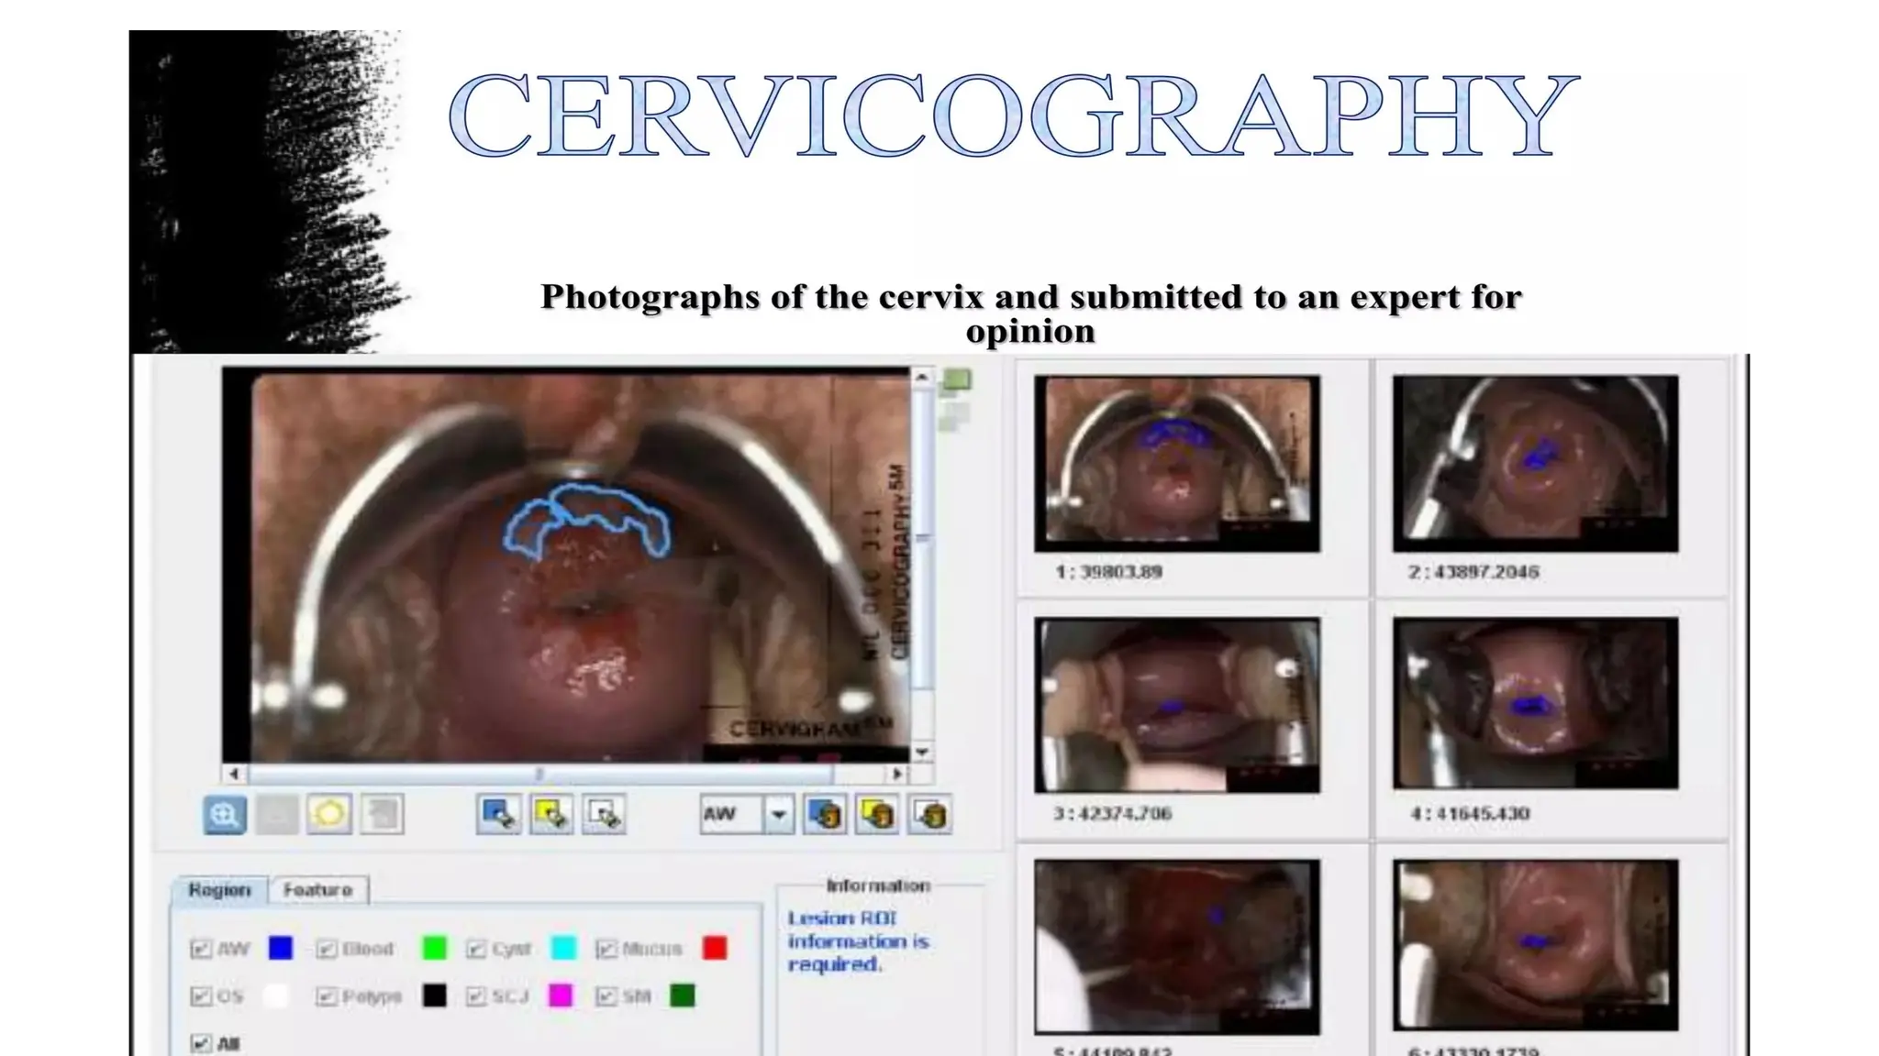Click the image viewer horizontal scrollbar track
This screenshot has height=1056, width=1879.
click(565, 775)
